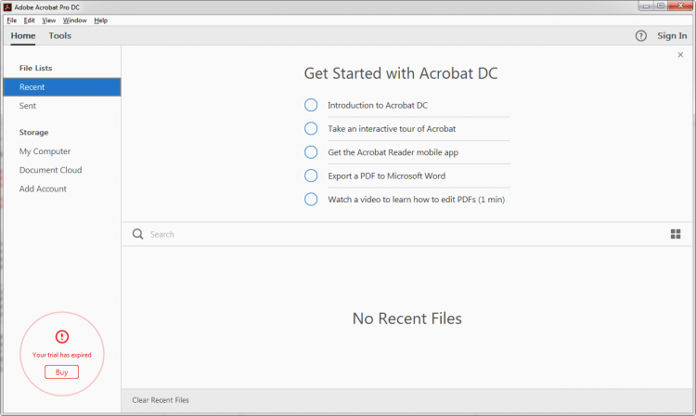Click the Adobe Acrobat title bar icon
The height and width of the screenshot is (416, 696).
(7, 6)
